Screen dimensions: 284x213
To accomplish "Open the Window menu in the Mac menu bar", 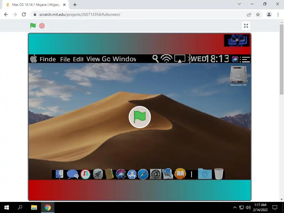I will click(x=124, y=59).
